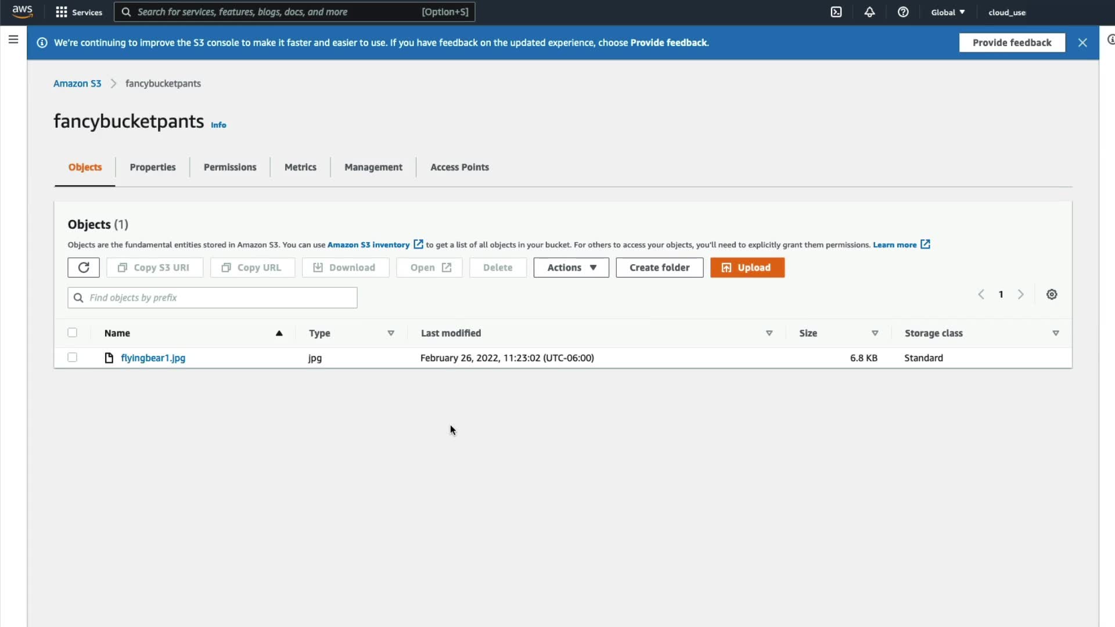This screenshot has width=1115, height=627.
Task: Click the orange Upload button
Action: (747, 268)
